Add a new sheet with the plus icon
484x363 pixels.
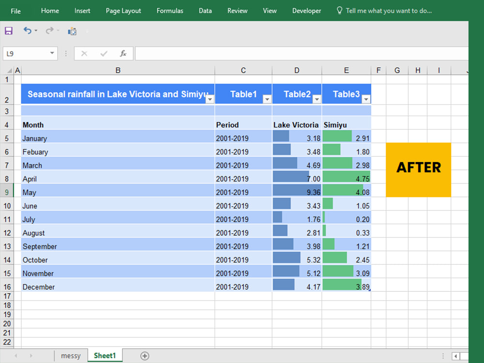[x=145, y=356]
